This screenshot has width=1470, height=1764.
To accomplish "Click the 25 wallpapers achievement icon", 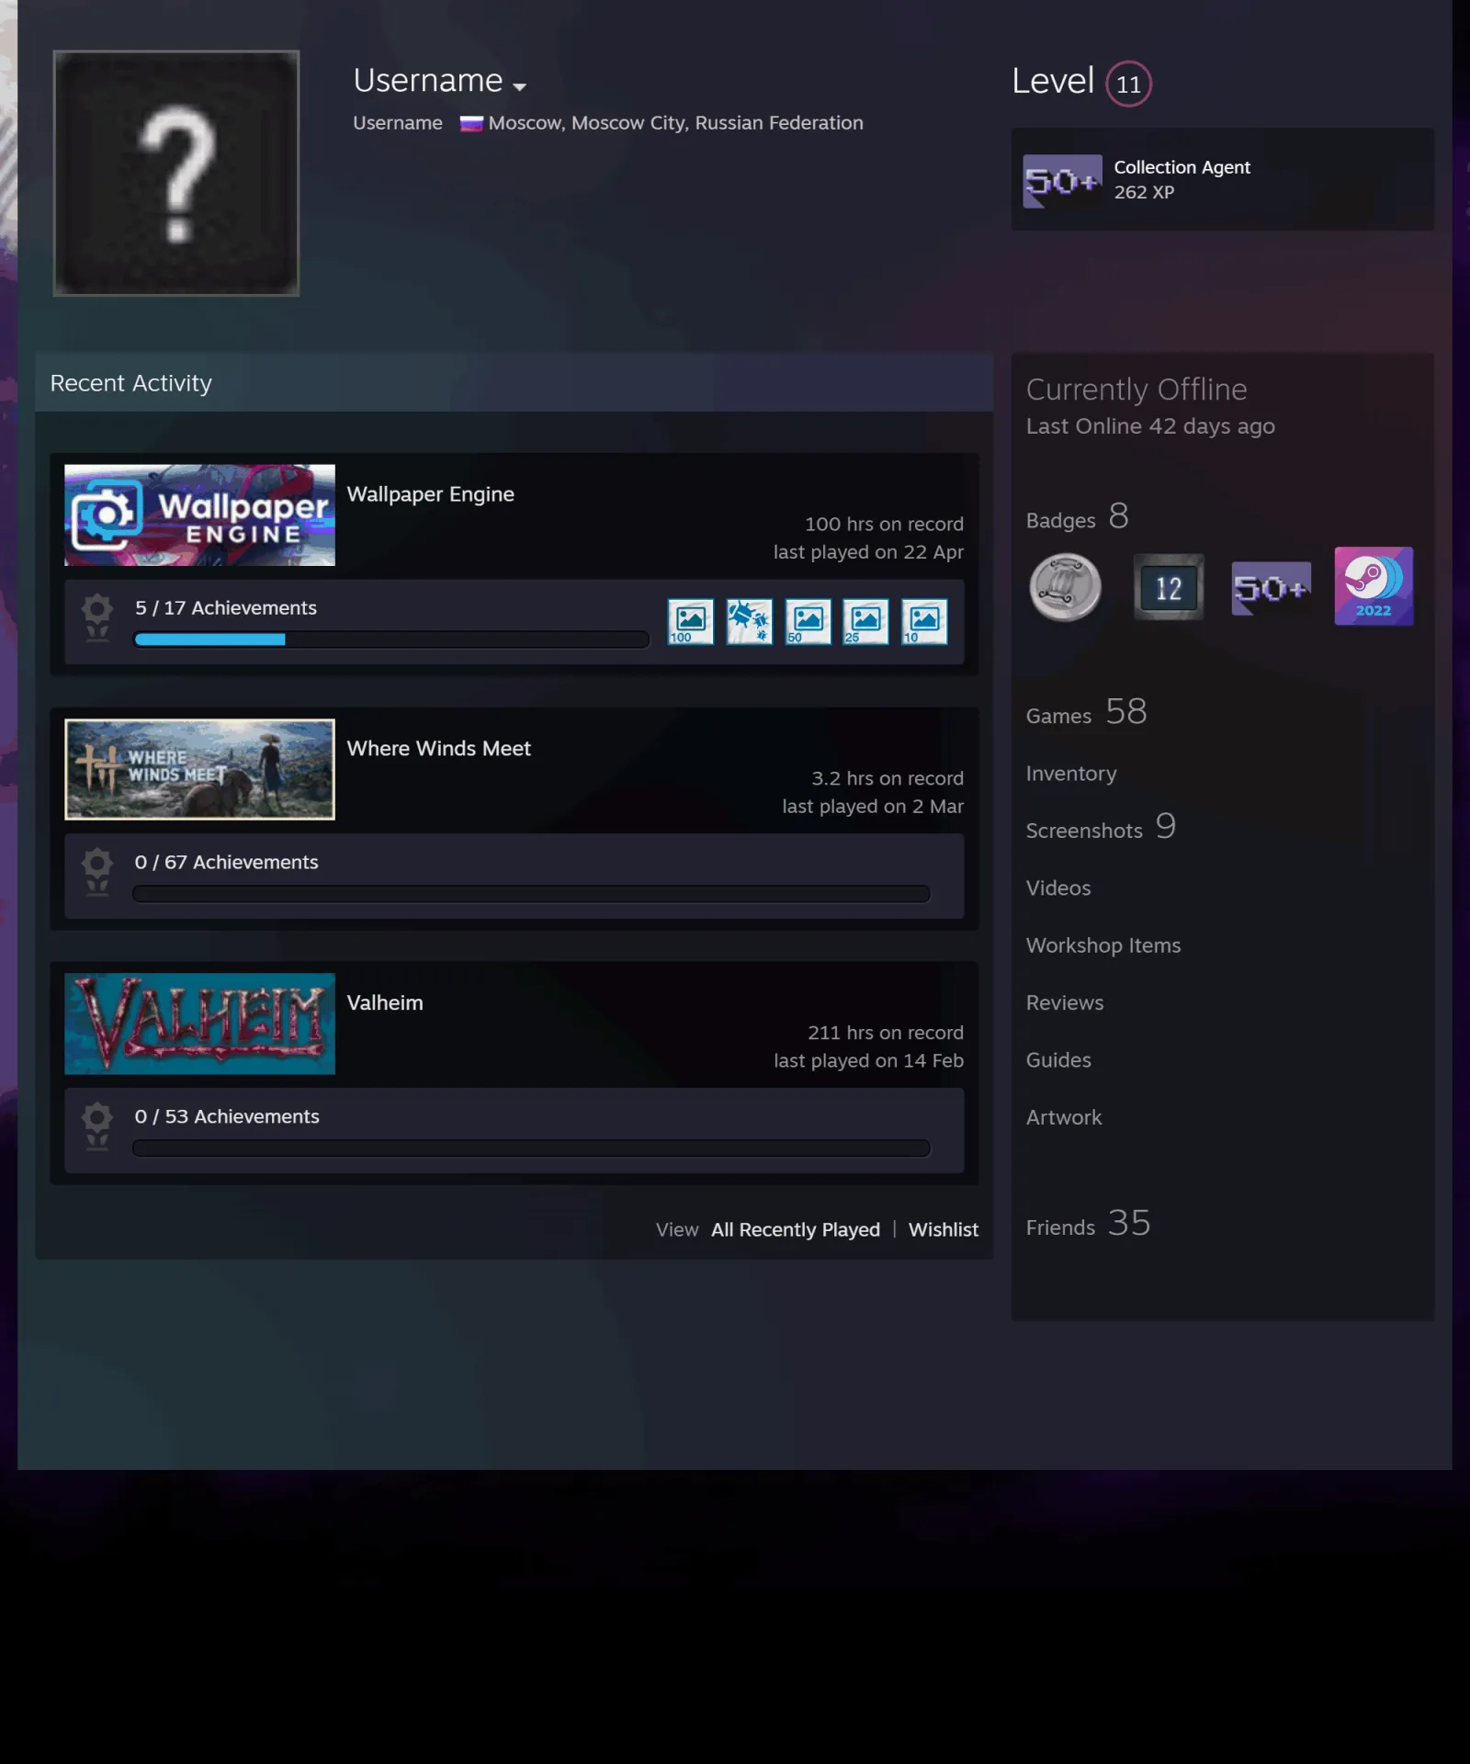I will point(865,622).
